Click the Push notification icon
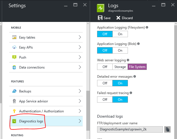The image size is (177, 139). pyautogui.click(x=14, y=57)
